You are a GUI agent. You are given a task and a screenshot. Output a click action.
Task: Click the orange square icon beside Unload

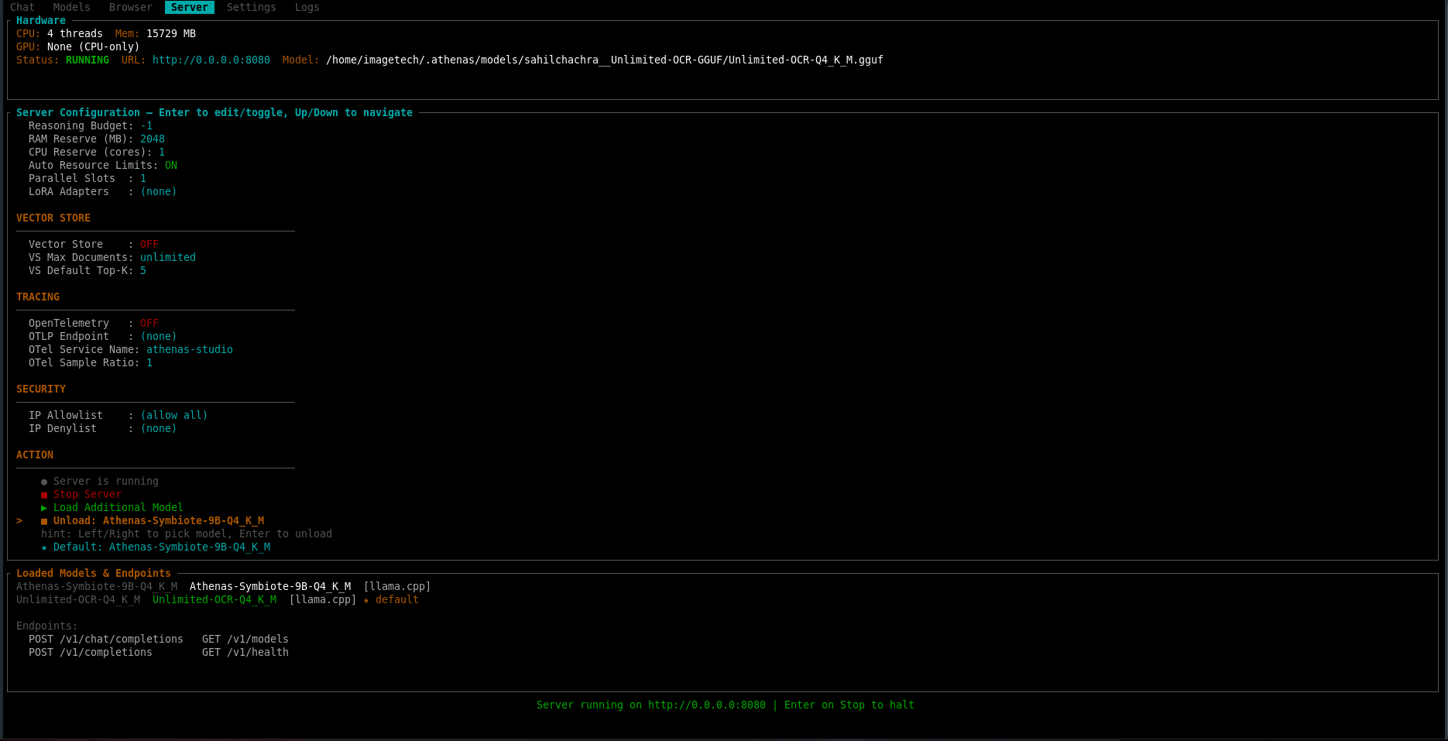click(x=44, y=521)
